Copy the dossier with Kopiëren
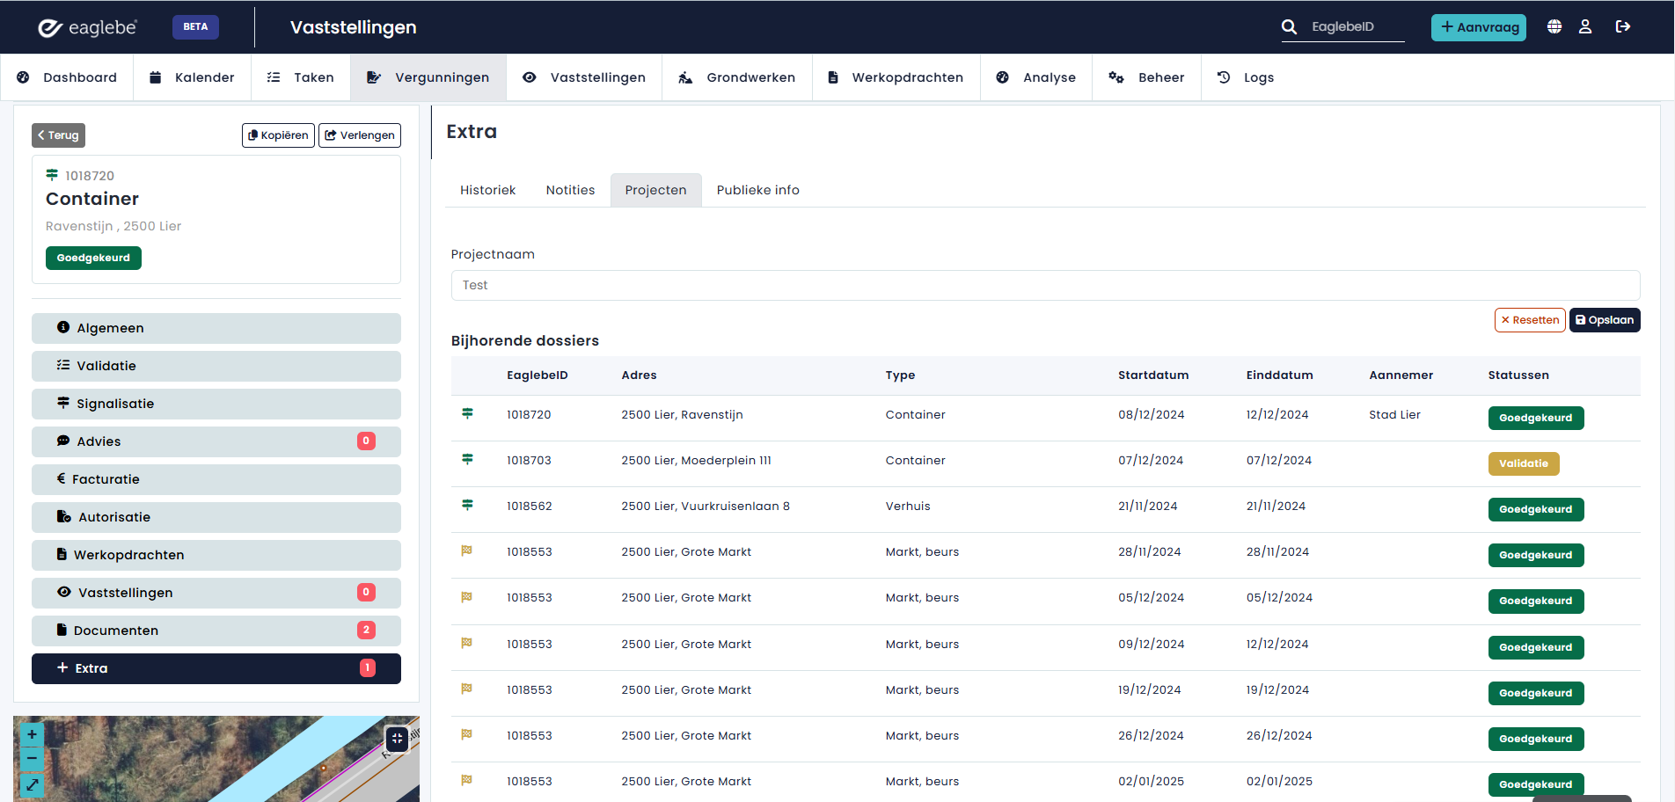This screenshot has width=1675, height=802. [278, 135]
